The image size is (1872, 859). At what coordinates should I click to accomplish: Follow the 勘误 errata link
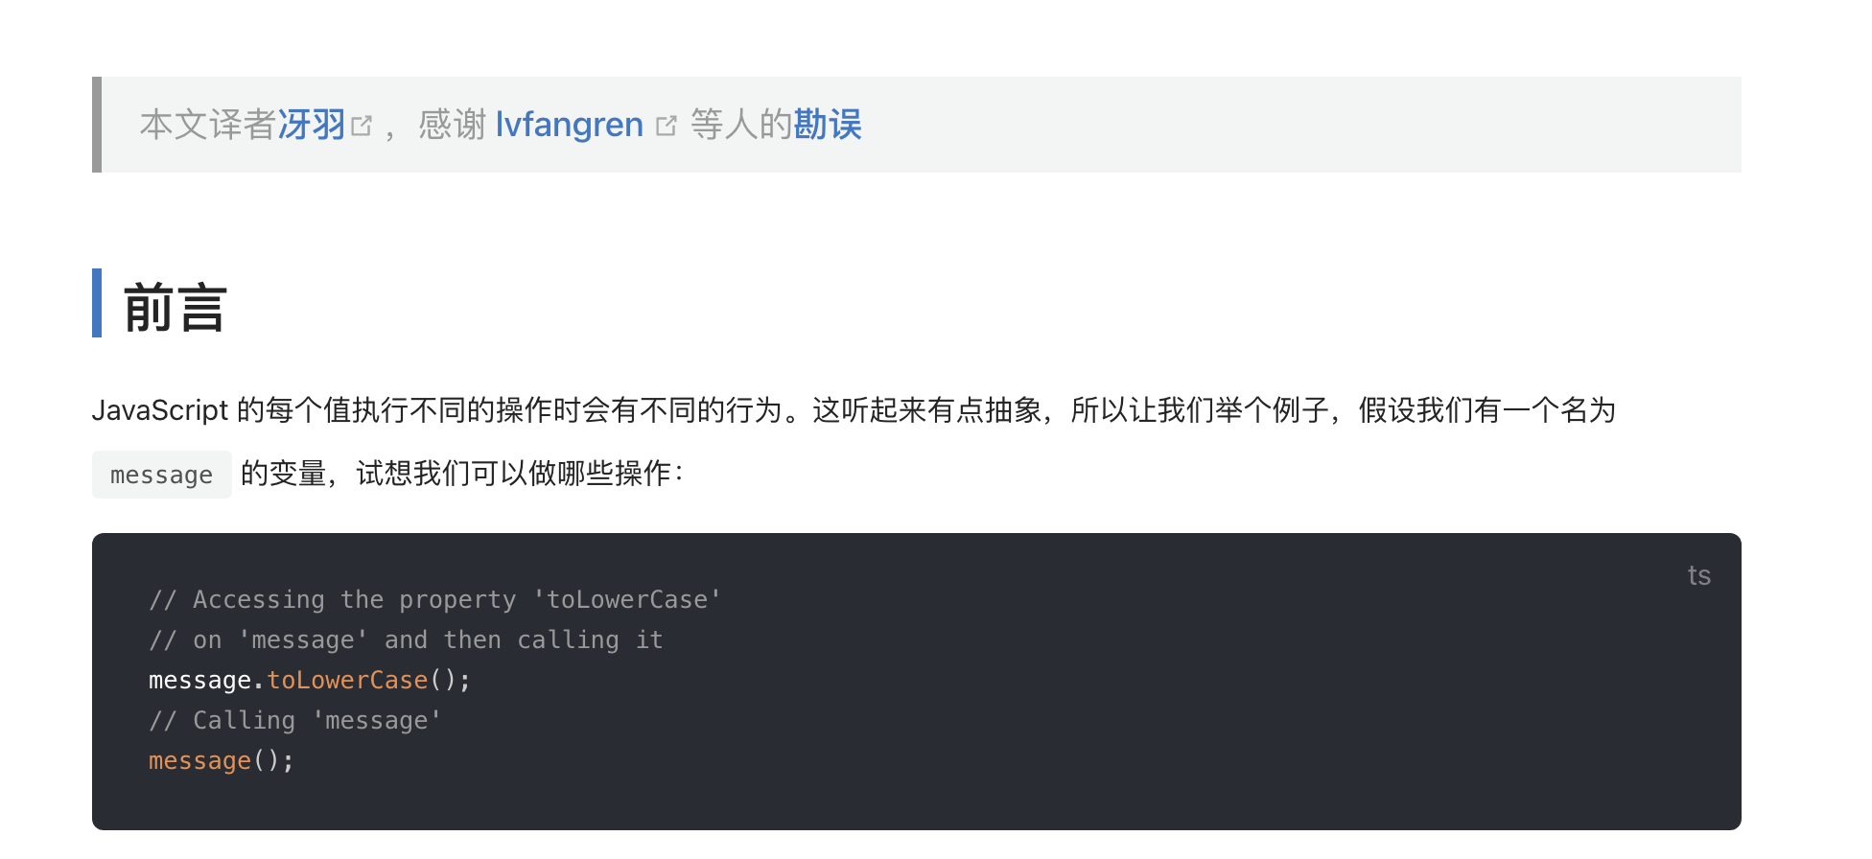click(x=828, y=125)
